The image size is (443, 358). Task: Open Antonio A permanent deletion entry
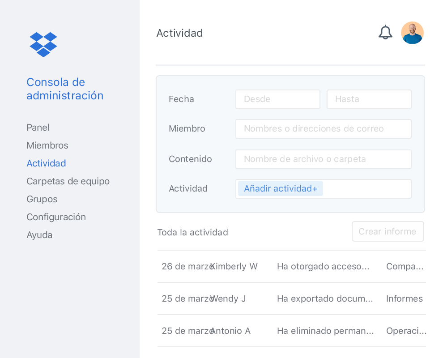(291, 331)
